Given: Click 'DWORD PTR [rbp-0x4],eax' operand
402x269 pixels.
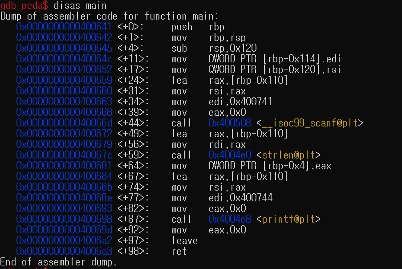Looking at the screenshot, I should point(270,166).
